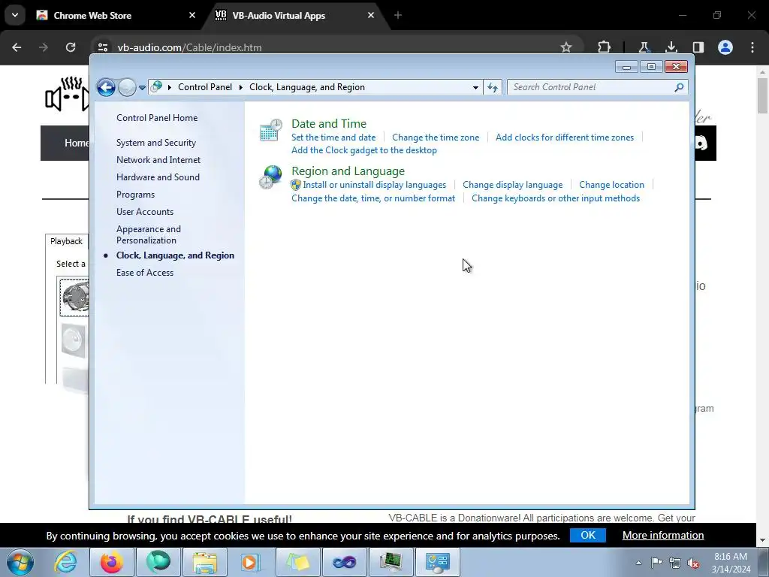
Task: Open Ease of Access category
Action: pyautogui.click(x=145, y=273)
